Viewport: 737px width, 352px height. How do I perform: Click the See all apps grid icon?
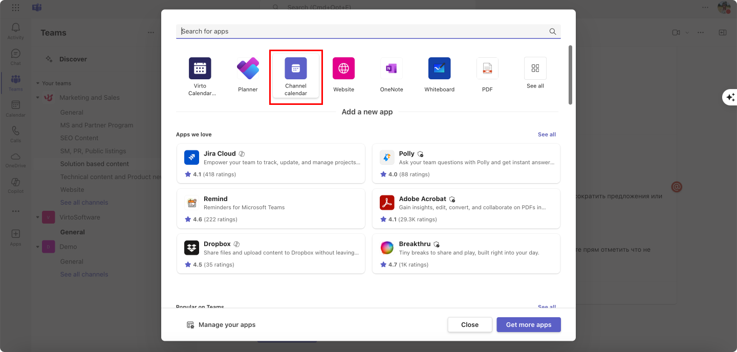(535, 68)
